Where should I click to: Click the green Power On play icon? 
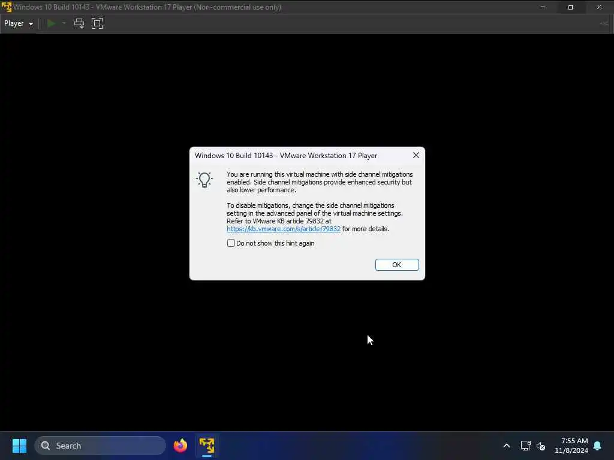(51, 23)
